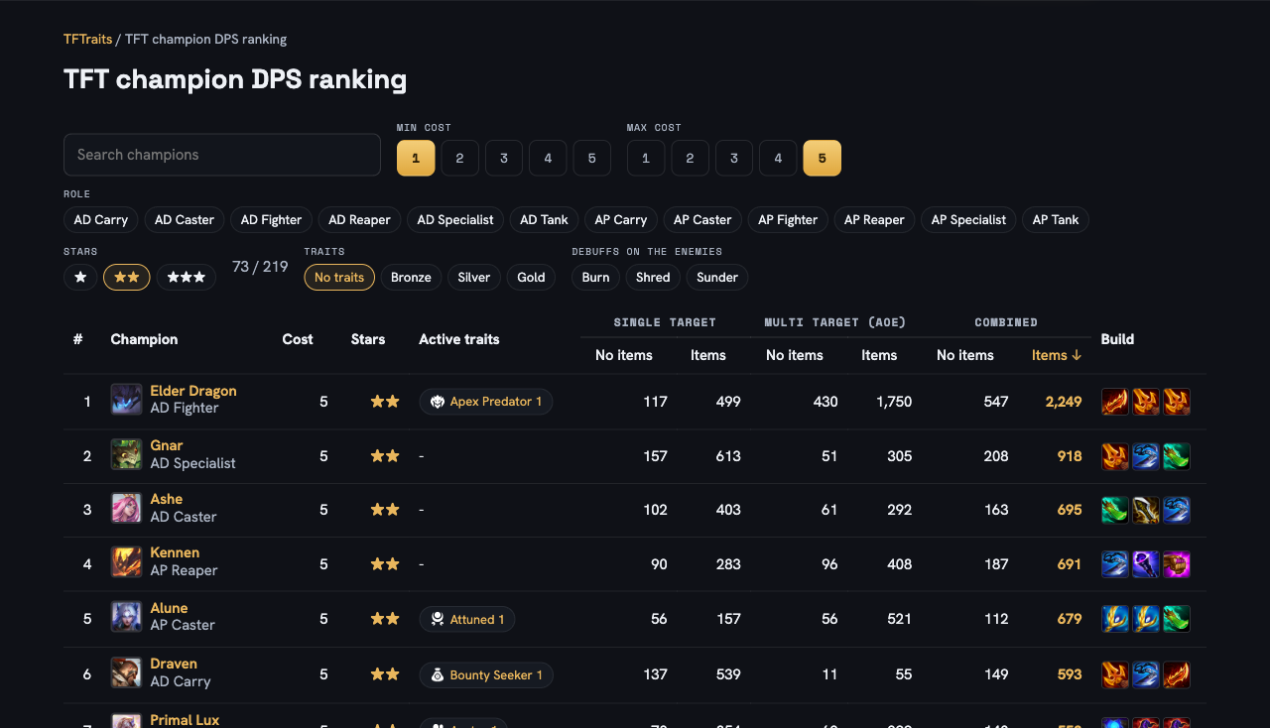Enable the Burn debuff filter
This screenshot has width=1270, height=728.
pos(595,278)
